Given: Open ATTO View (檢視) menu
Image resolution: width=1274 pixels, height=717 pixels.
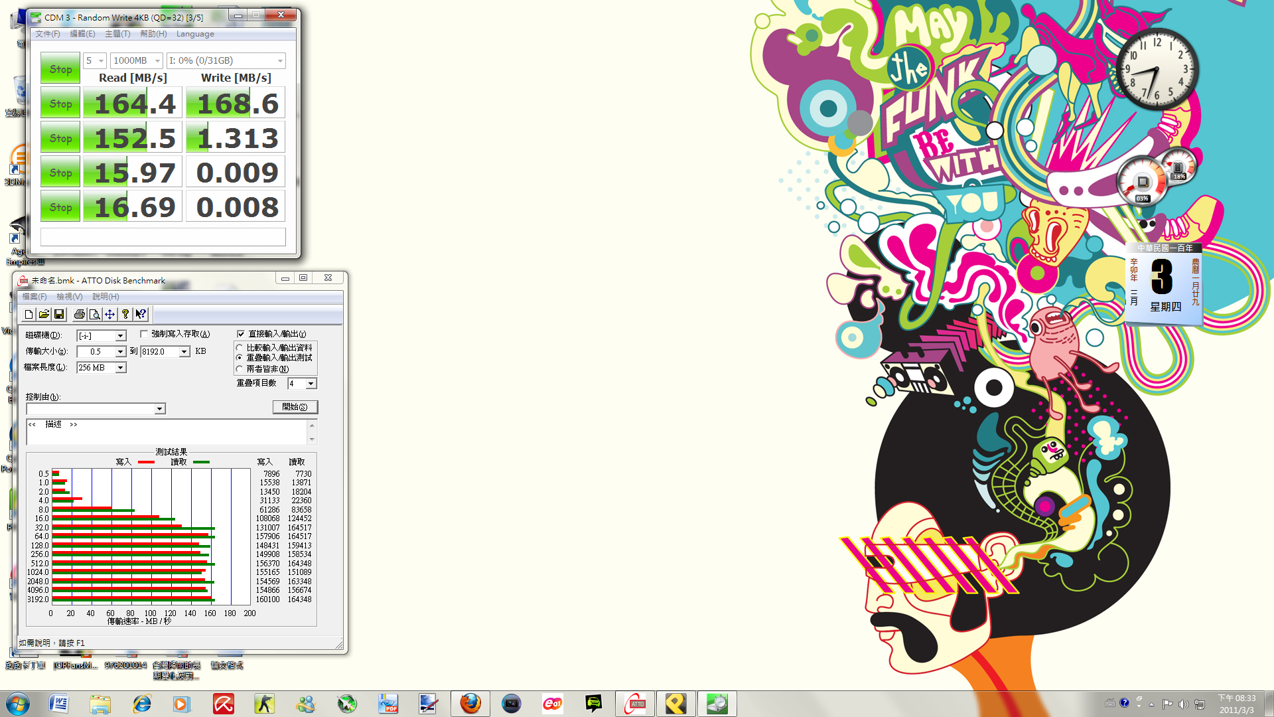Looking at the screenshot, I should pos(70,297).
